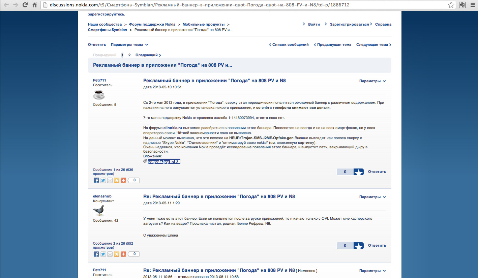Open plus share icon on elenashub's post
The image size is (478, 278).
[x=123, y=254]
